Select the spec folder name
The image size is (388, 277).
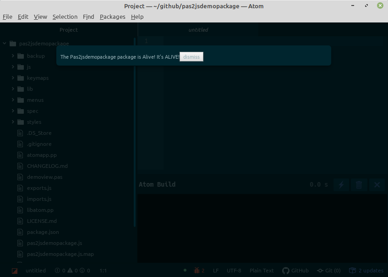click(33, 111)
